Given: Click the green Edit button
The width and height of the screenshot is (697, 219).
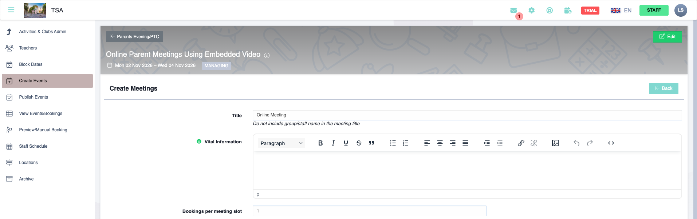Looking at the screenshot, I should coord(667,37).
